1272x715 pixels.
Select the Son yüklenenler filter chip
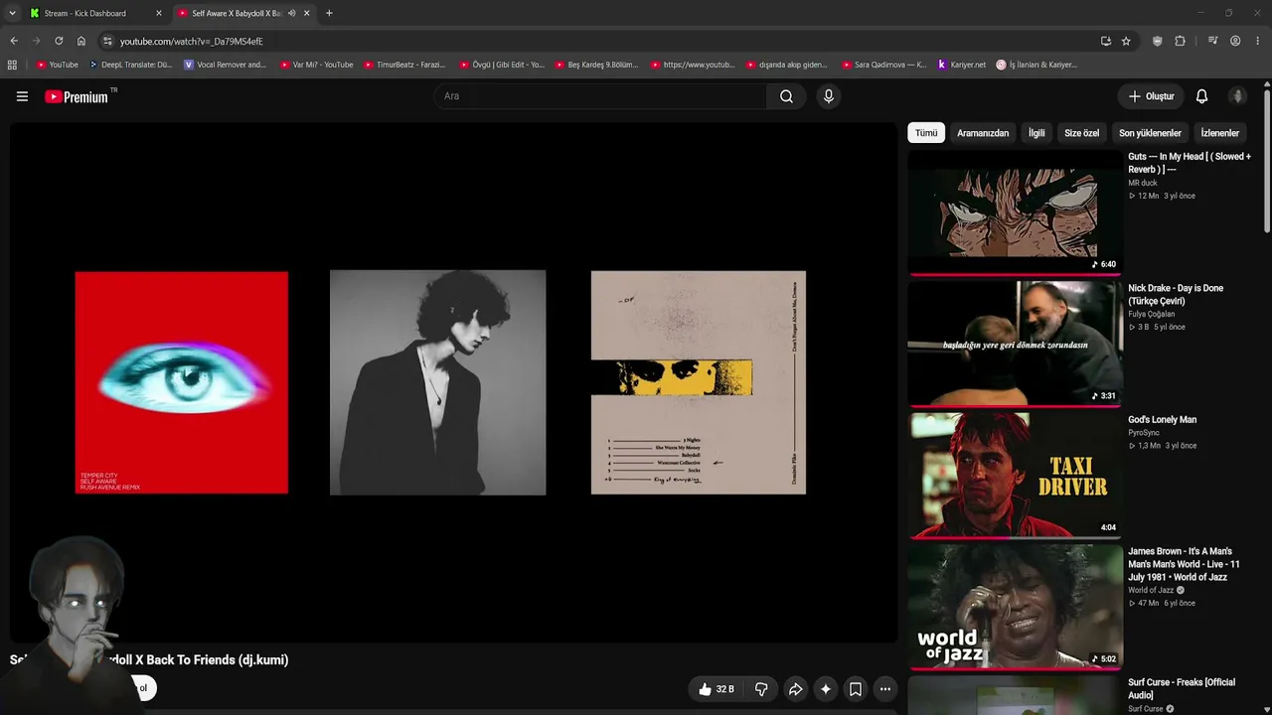point(1150,133)
